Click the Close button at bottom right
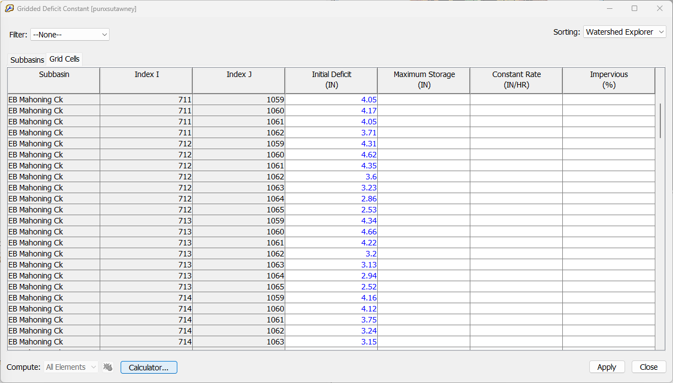Viewport: 673px width, 383px height. (x=649, y=367)
